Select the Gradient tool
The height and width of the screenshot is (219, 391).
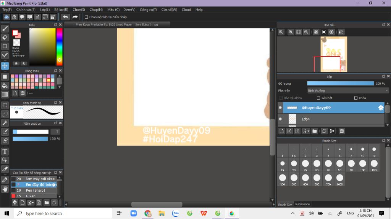click(x=5, y=94)
